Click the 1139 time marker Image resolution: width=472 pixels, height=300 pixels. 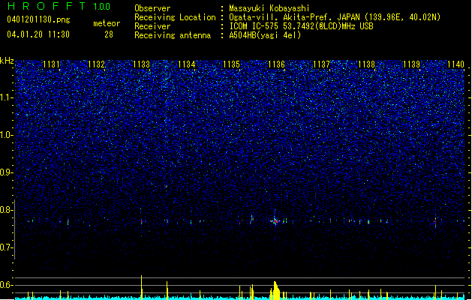[411, 64]
